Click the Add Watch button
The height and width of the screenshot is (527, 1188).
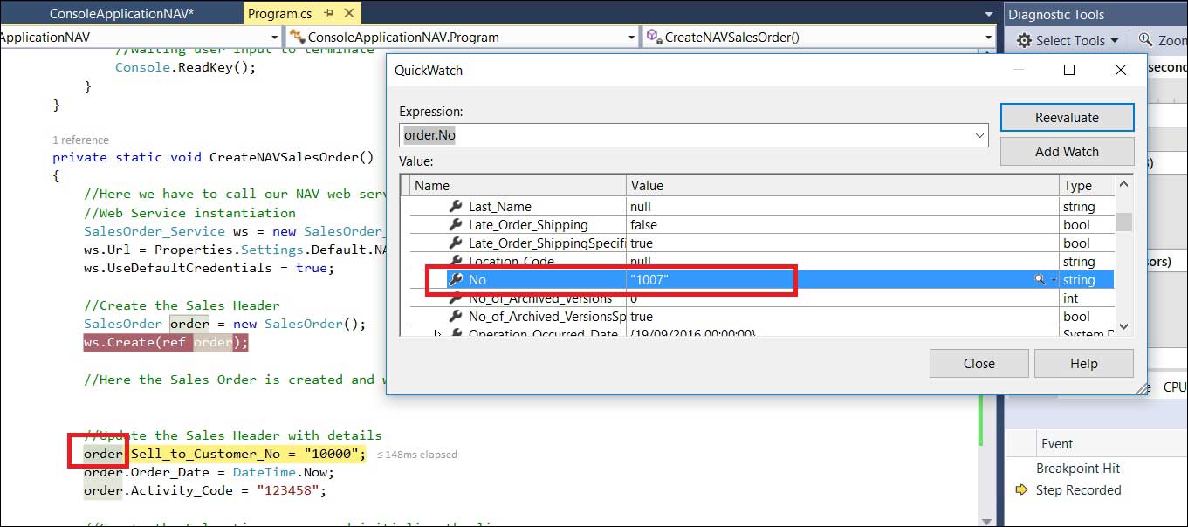click(1067, 152)
